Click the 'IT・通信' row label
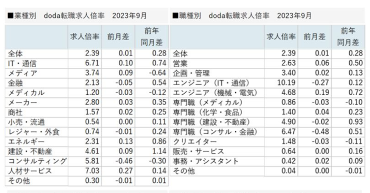Screen dimensions: 370x193 (x=22, y=63)
